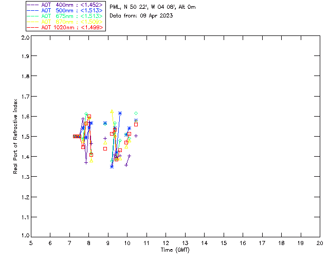Click the Real Part of Refractive index axis title
329x263 pixels.
[15, 136]
